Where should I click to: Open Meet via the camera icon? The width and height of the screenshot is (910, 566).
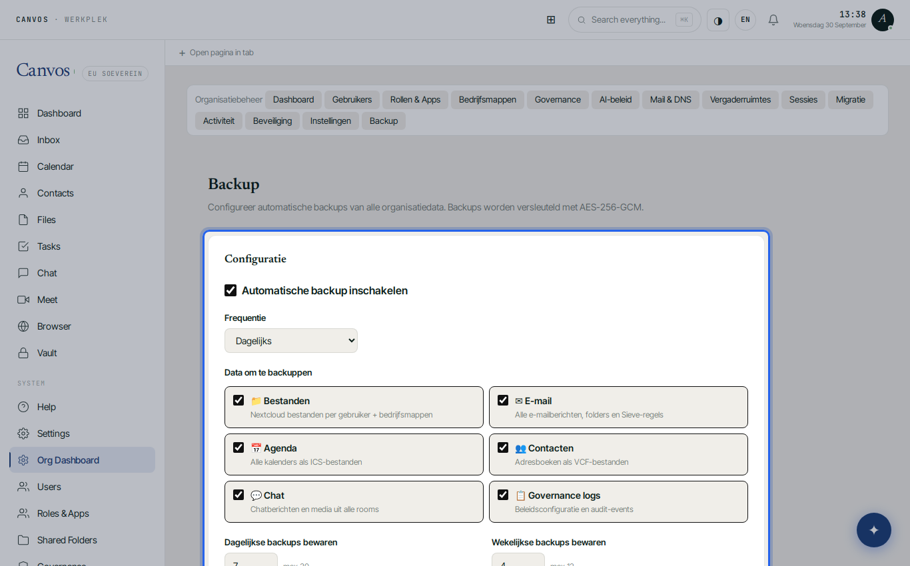(x=23, y=300)
